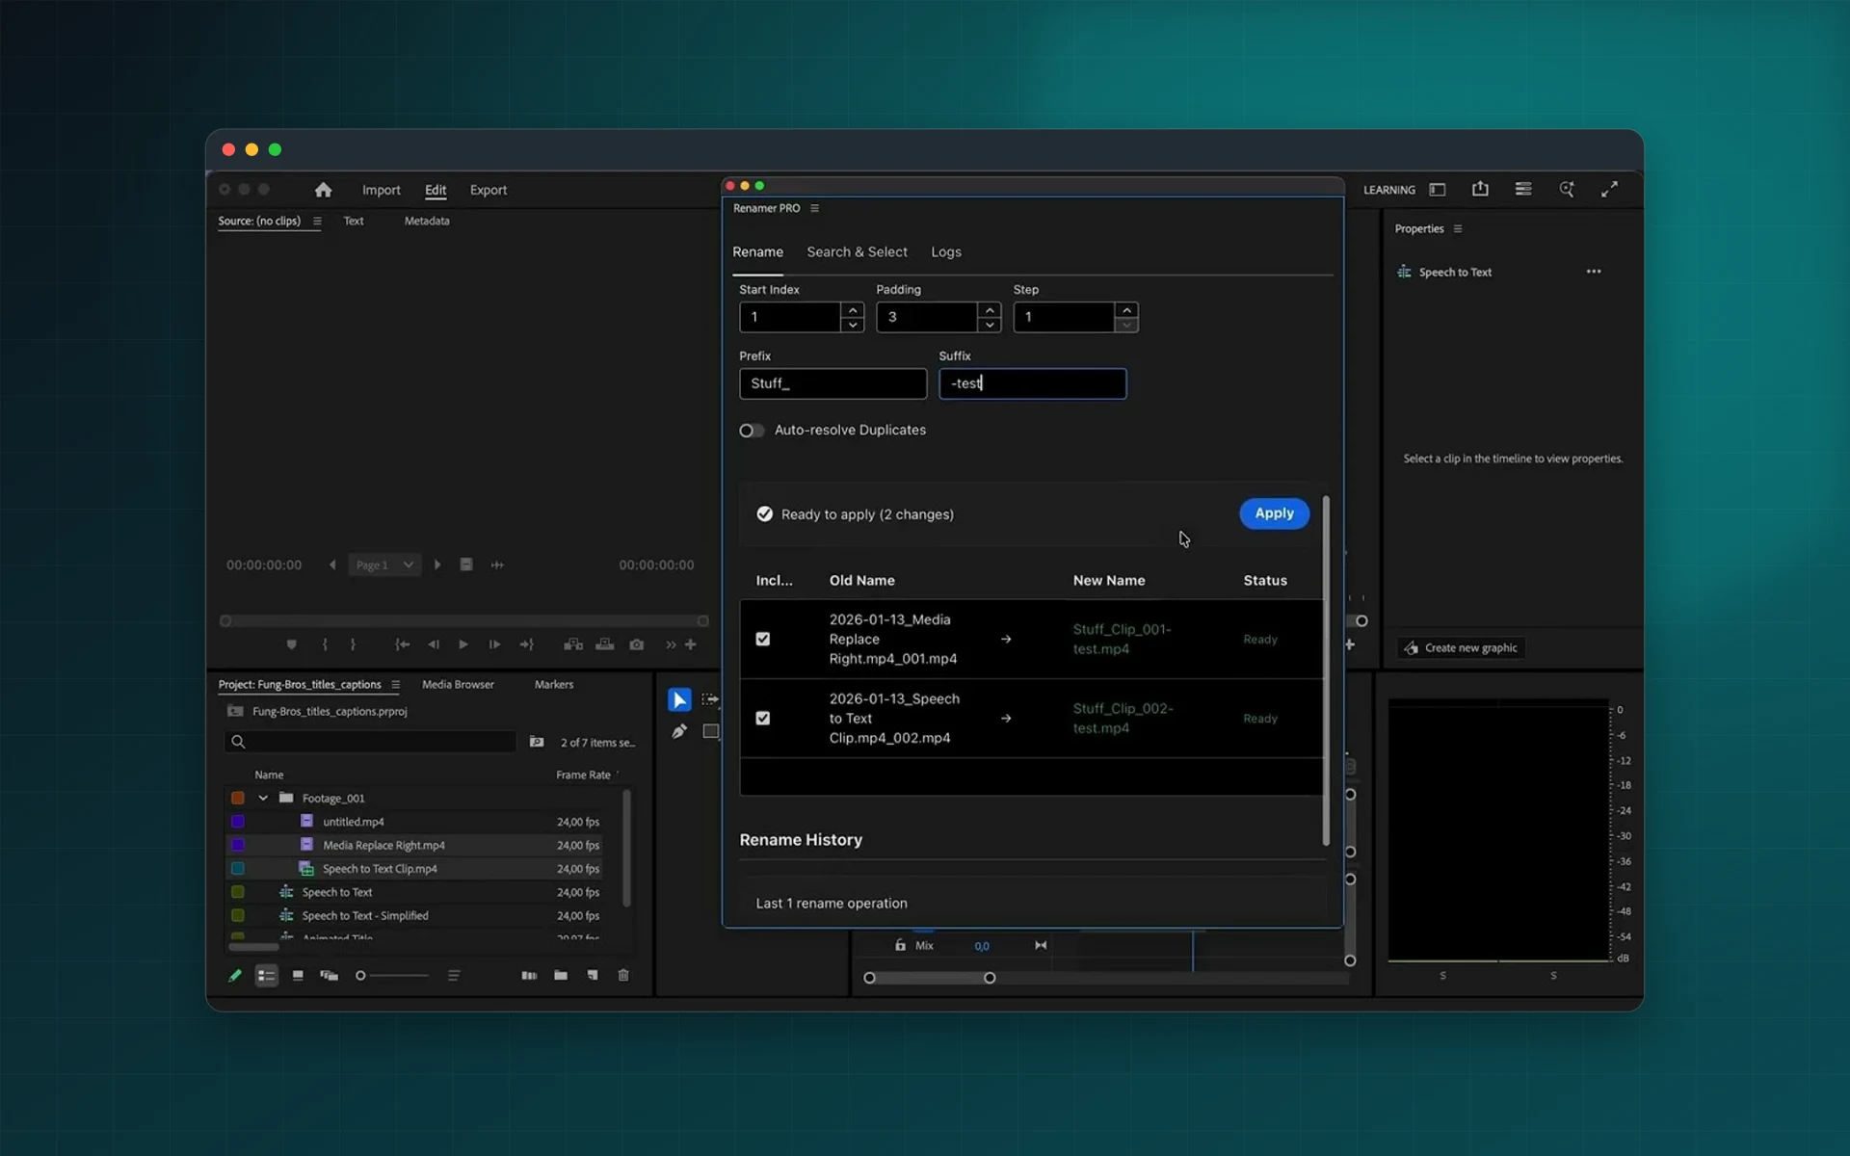Click the Quick Export share icon
The height and width of the screenshot is (1156, 1850).
coord(1480,189)
